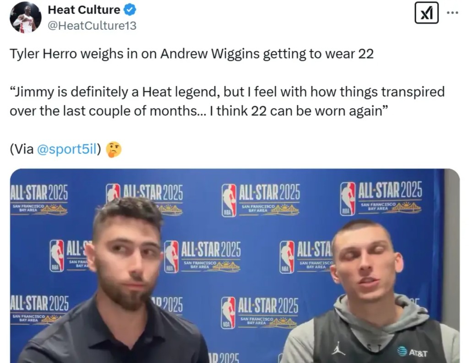Click the tweet text about Andrew Wiggins

(x=192, y=54)
